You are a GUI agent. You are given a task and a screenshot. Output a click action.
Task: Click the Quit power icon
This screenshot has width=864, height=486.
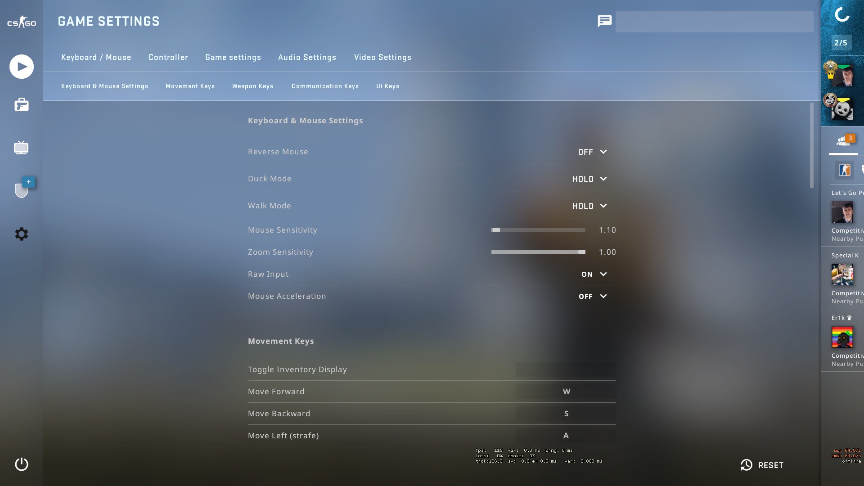[21, 464]
